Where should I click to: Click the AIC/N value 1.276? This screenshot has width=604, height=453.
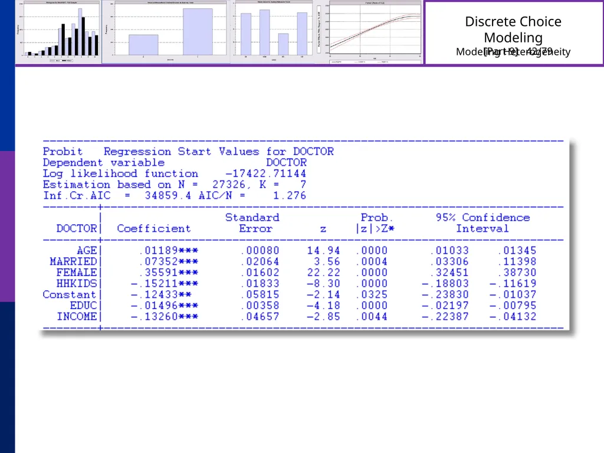290,195
